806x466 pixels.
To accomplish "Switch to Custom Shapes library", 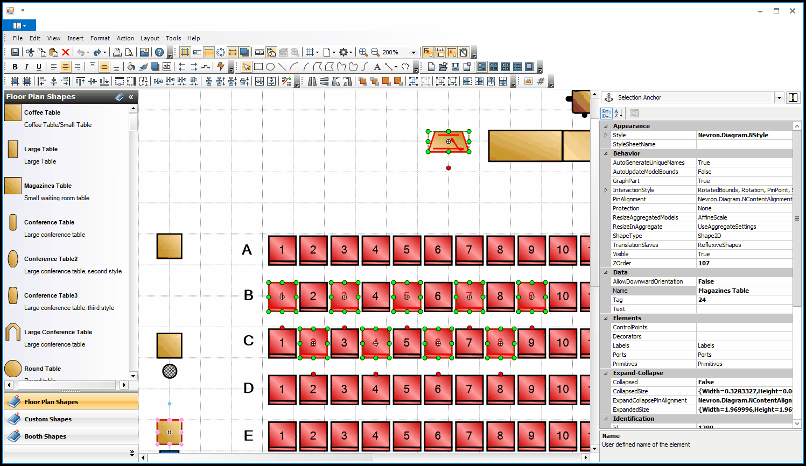I will coord(71,419).
